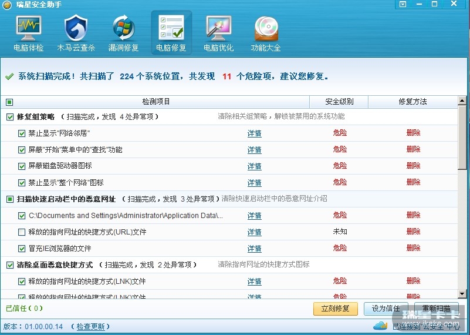Image resolution: width=470 pixels, height=335 pixels.
Task: Open 详情 for 冒充IE浏览器的文件
Action: [x=255, y=249]
